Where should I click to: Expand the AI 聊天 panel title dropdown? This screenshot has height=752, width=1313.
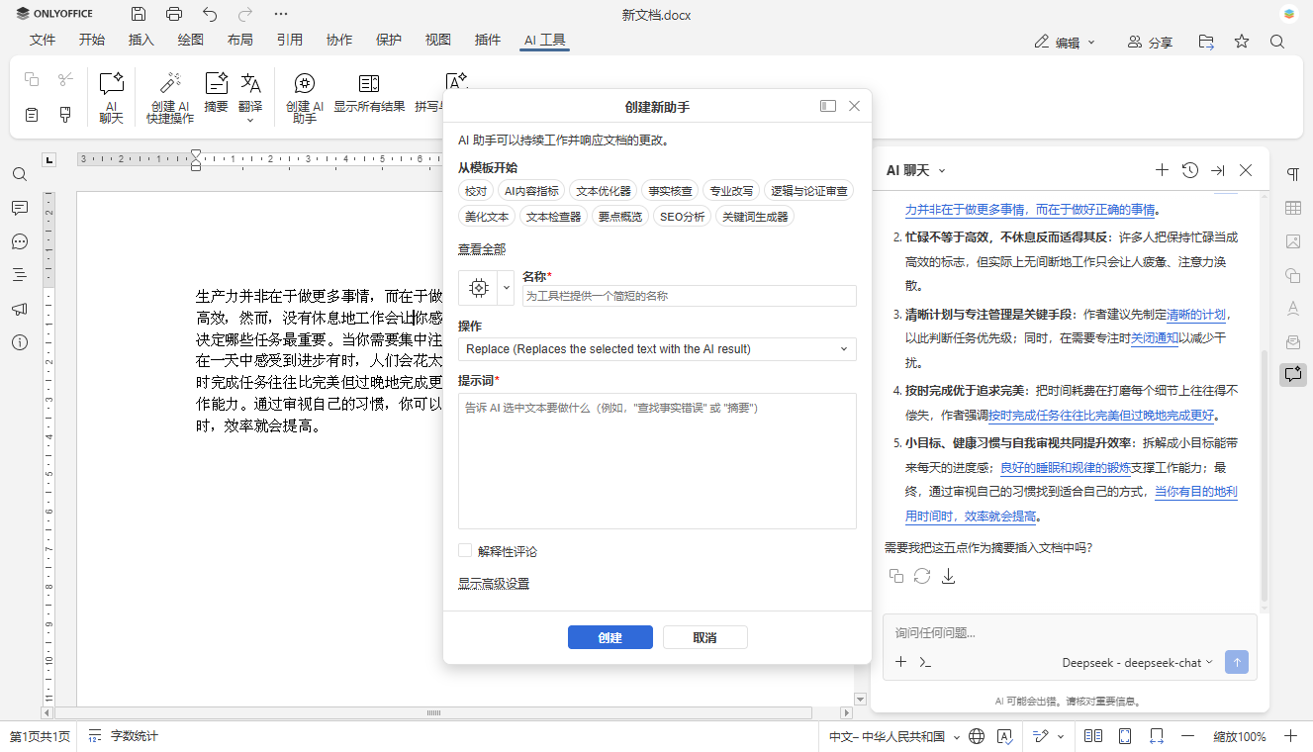(x=942, y=171)
